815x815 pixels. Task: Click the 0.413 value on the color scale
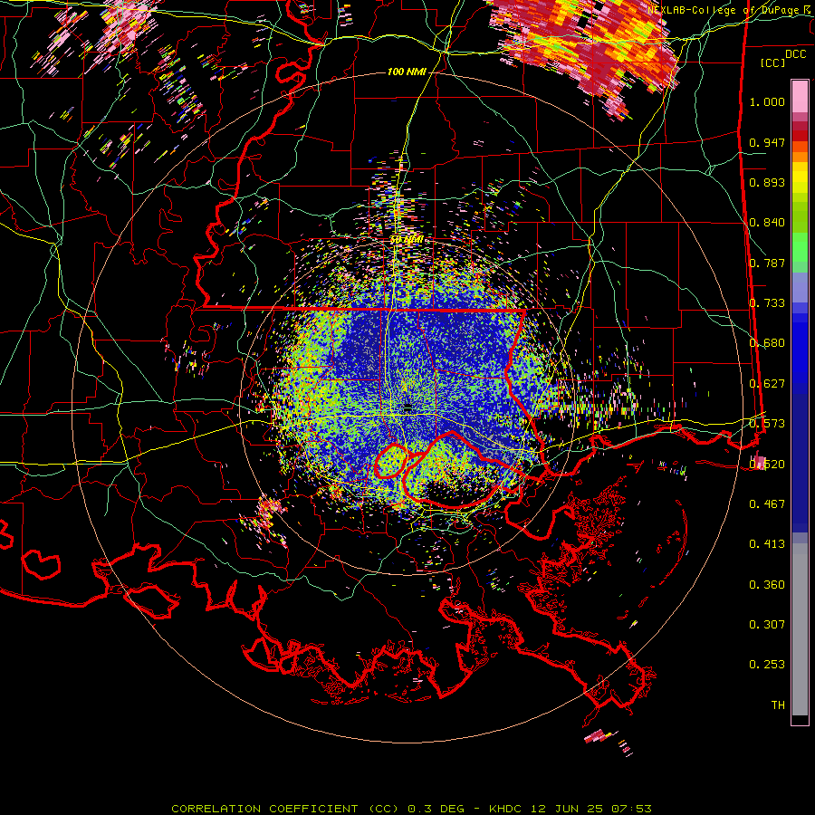coord(767,544)
